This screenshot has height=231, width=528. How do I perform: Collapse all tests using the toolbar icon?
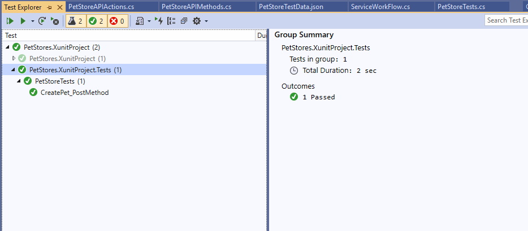(184, 21)
